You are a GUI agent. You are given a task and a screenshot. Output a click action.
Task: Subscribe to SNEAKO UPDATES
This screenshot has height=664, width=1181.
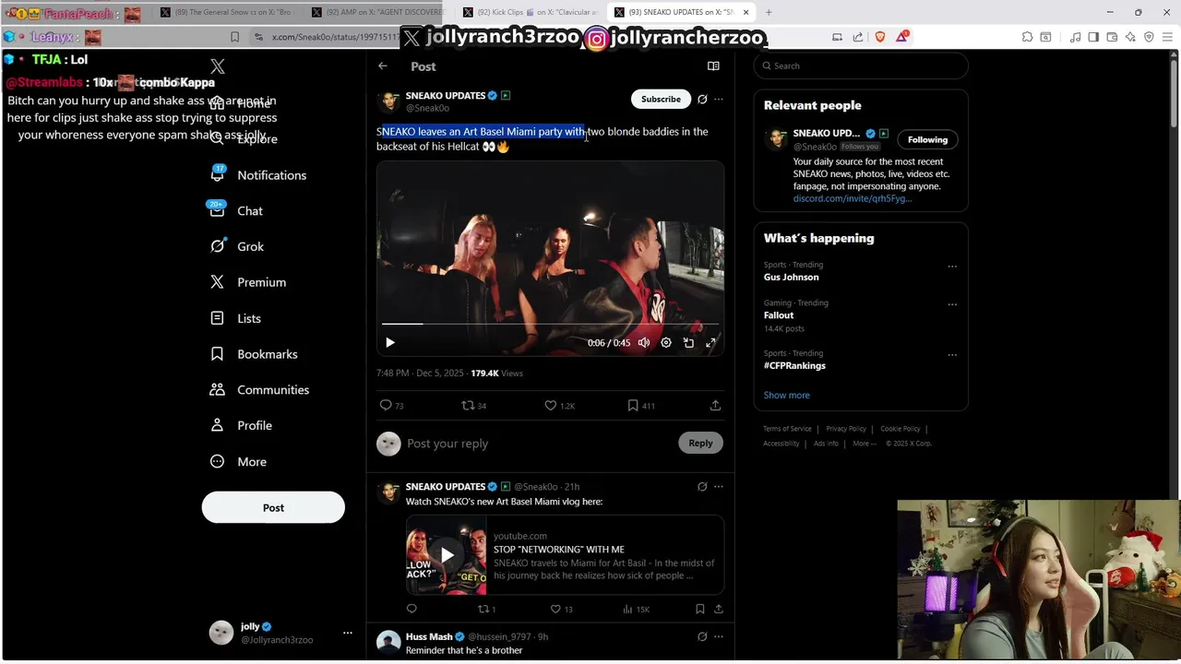[661, 99]
